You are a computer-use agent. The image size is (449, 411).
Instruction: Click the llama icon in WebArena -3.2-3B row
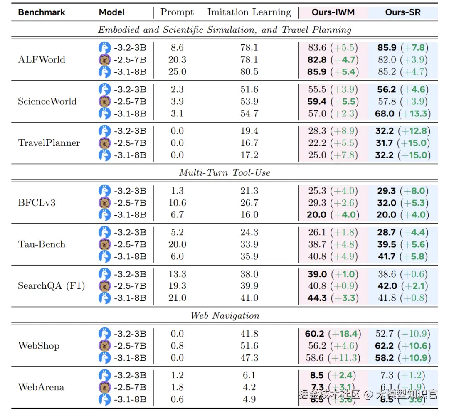pos(104,375)
